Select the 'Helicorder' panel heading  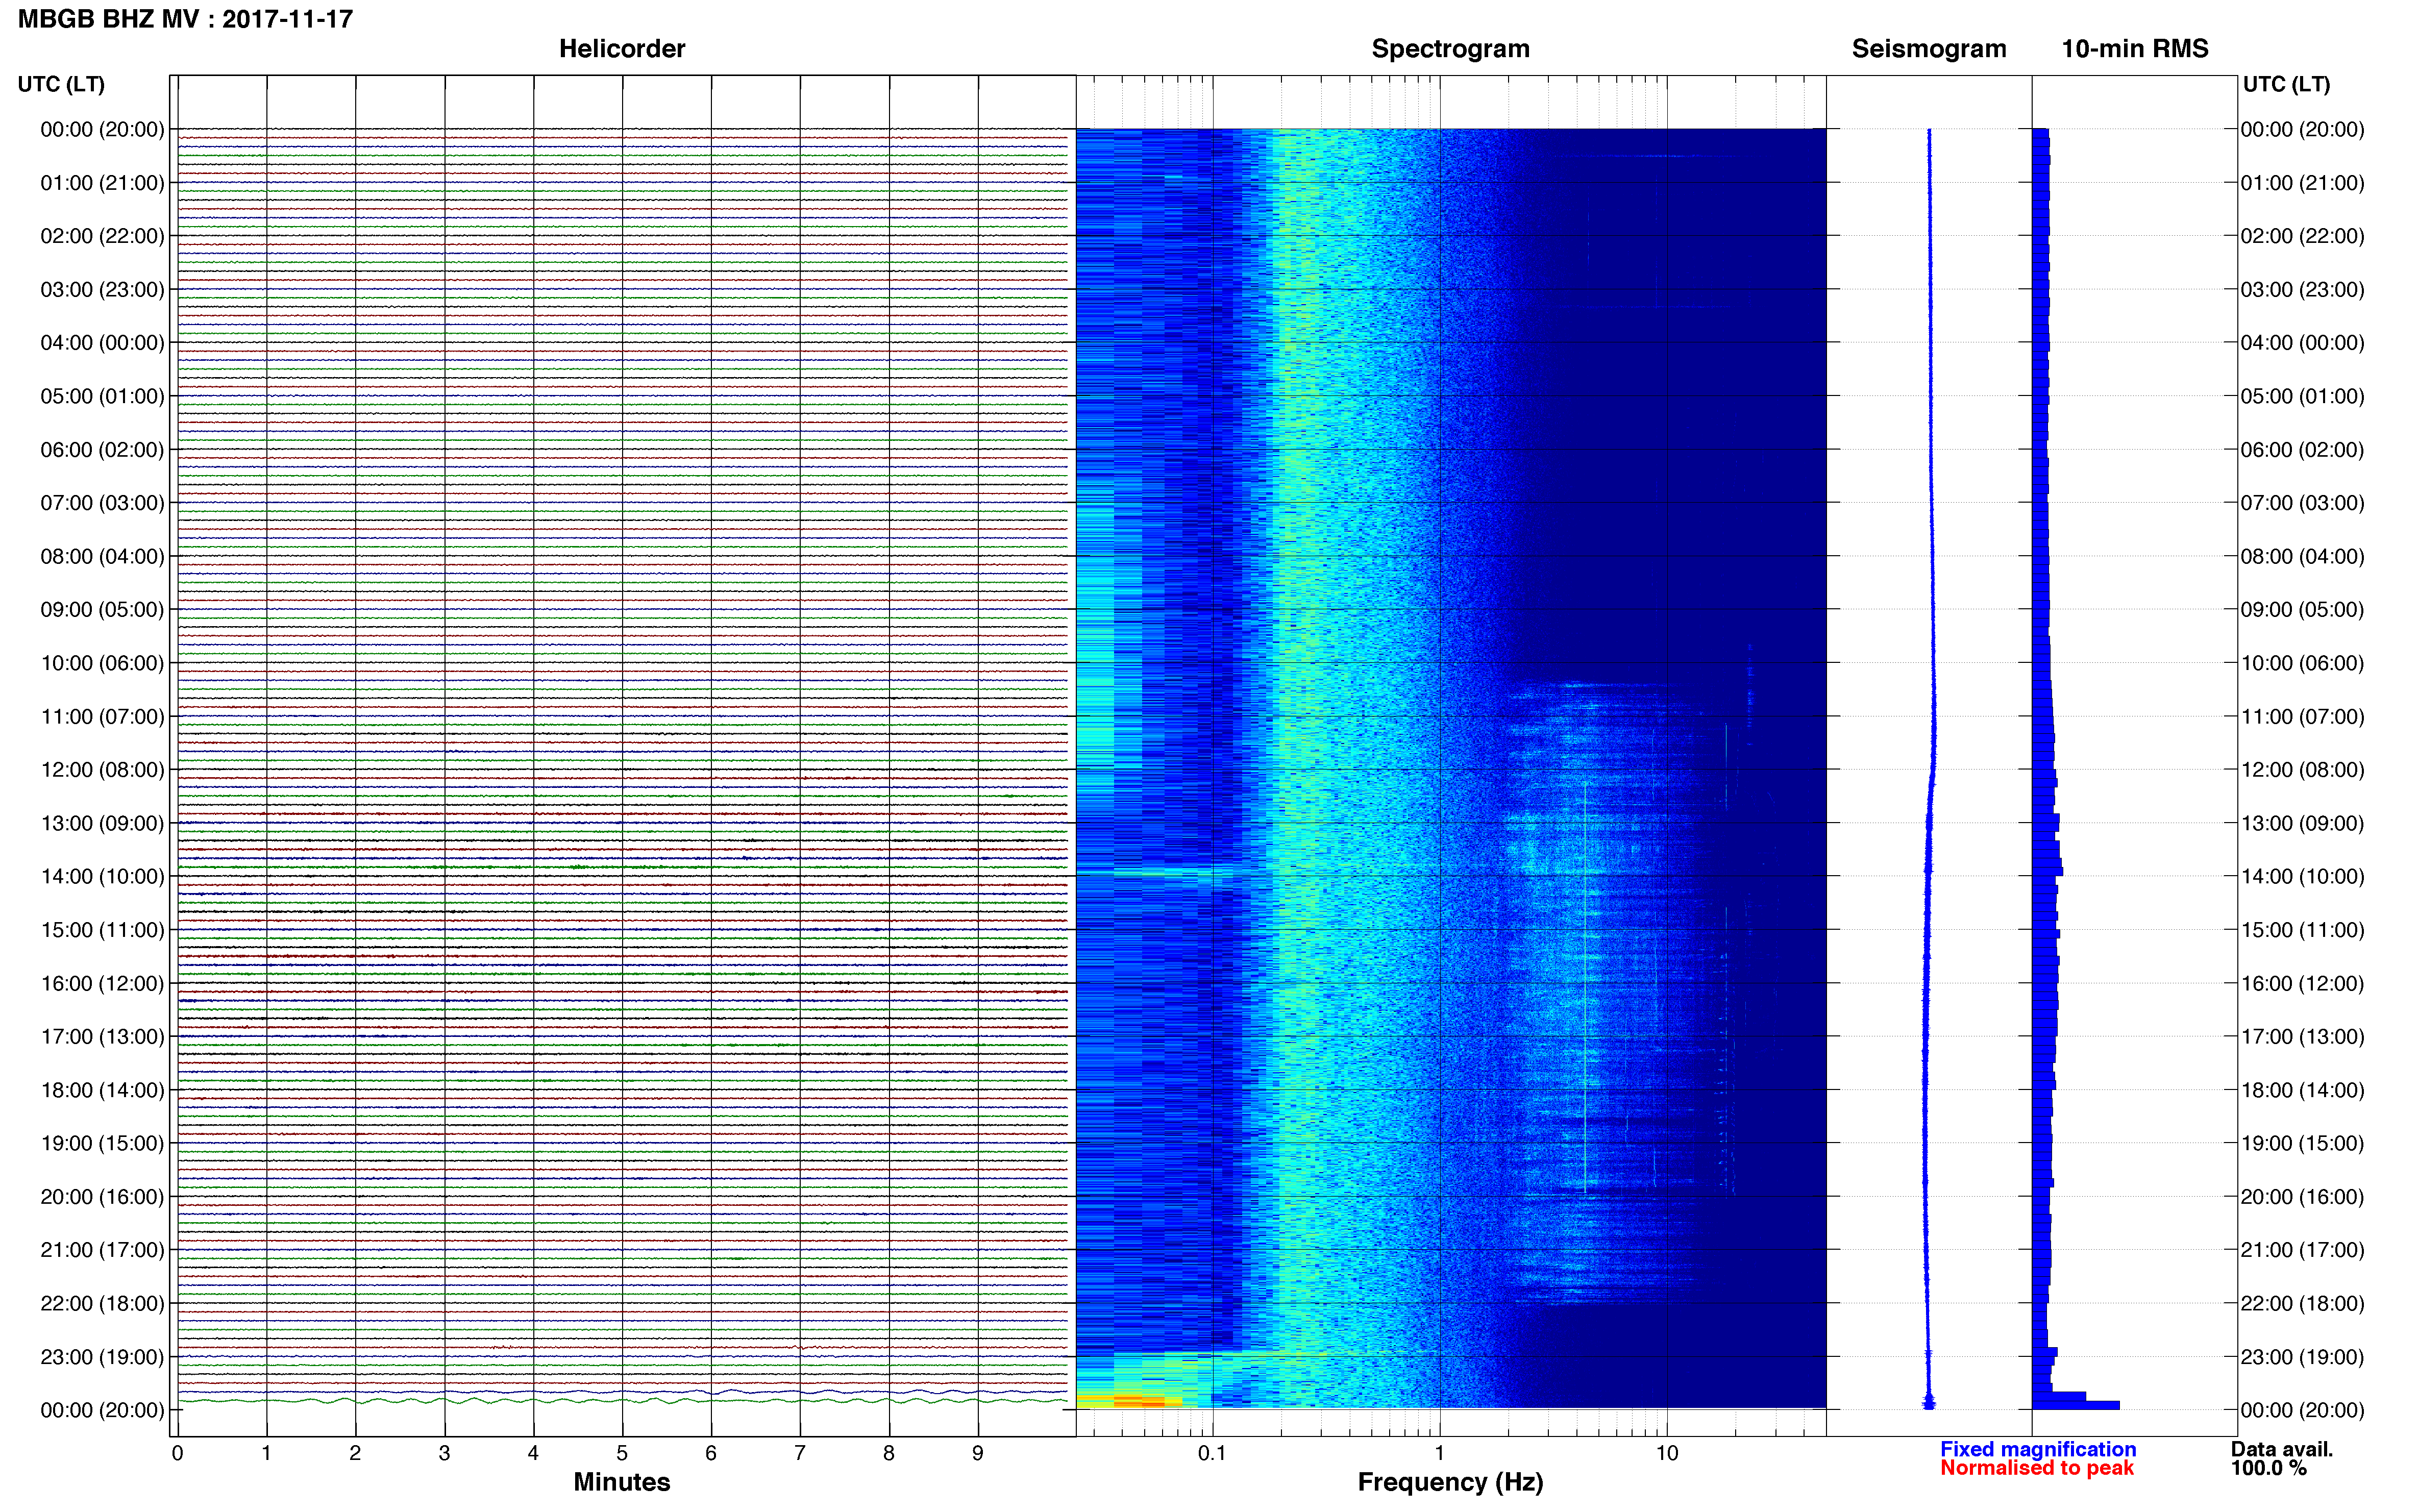[622, 49]
